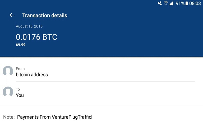Tap the $9.99 dollar value
Viewport: 203px width, 130px height.
pyautogui.click(x=21, y=45)
